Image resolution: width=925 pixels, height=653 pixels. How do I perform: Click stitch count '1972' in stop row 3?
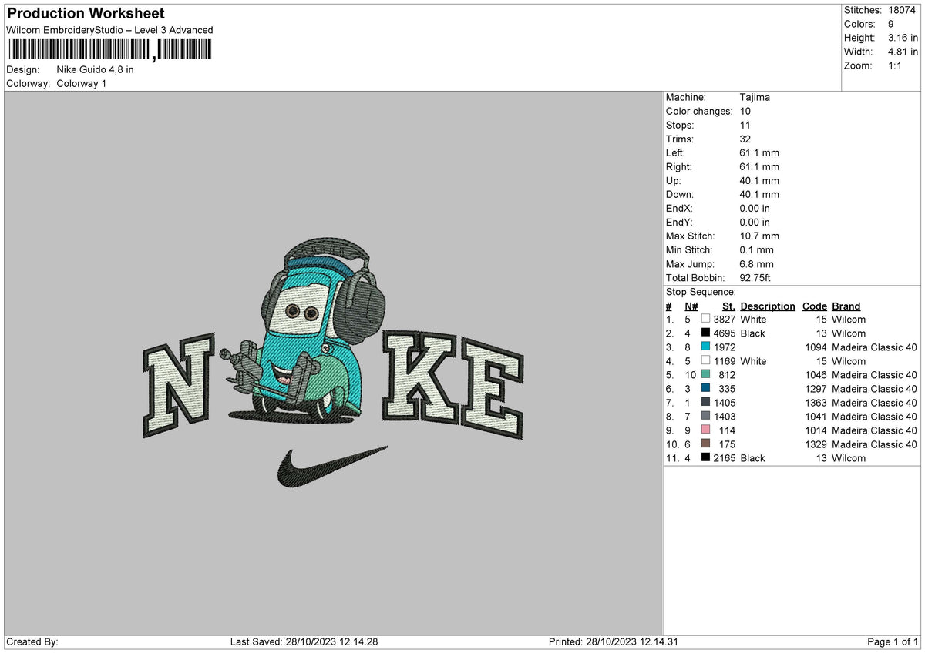click(x=725, y=347)
